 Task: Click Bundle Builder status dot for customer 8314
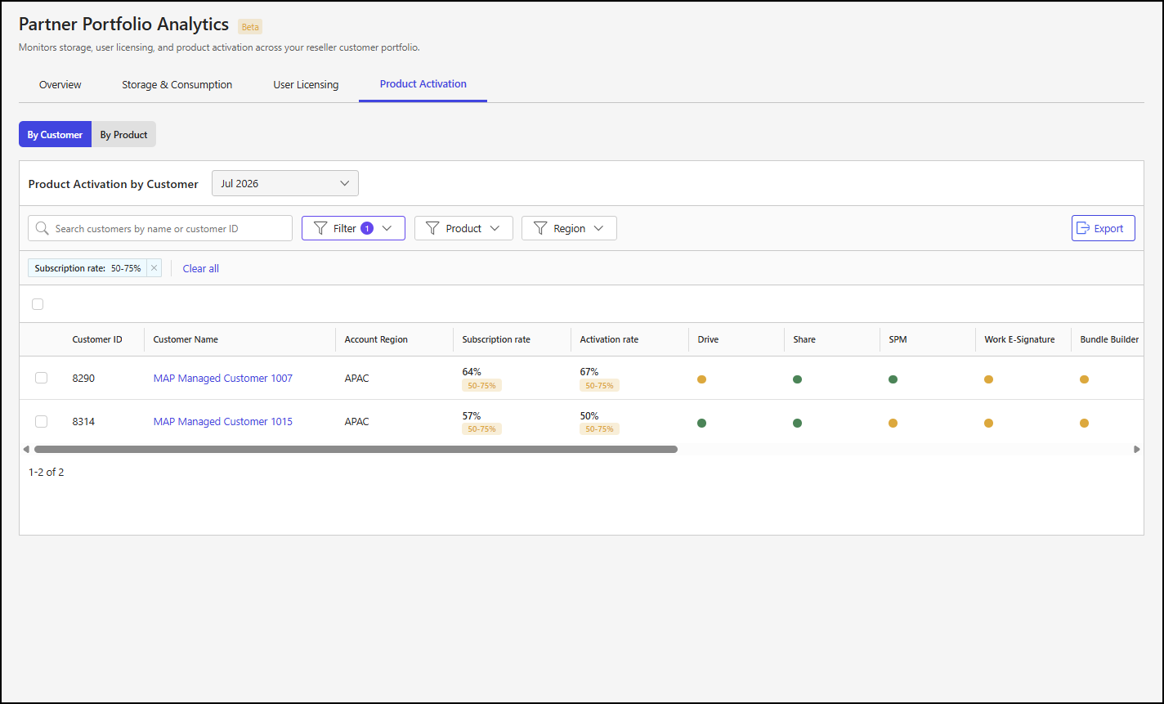[1084, 423]
